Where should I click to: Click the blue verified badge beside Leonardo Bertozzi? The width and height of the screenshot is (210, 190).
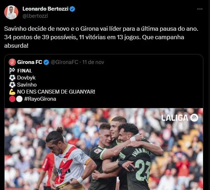tap(72, 9)
